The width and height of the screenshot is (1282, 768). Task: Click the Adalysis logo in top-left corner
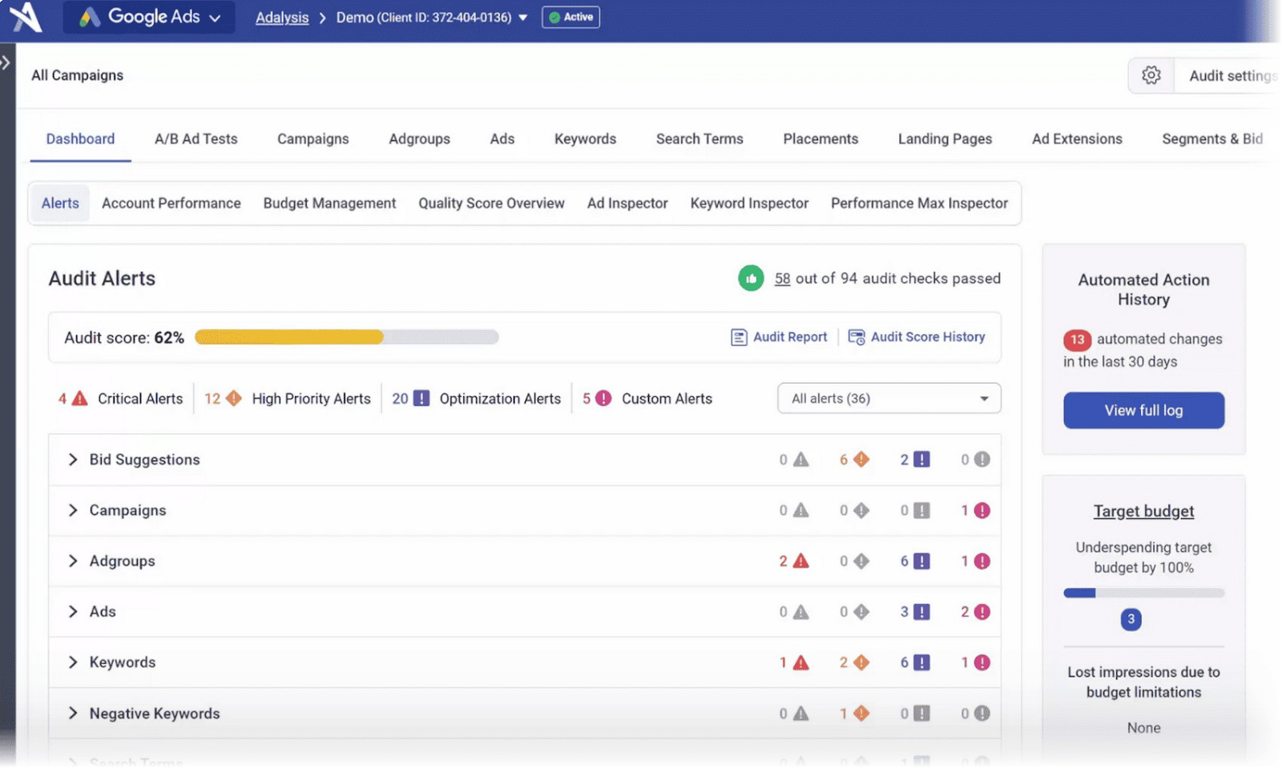[x=25, y=17]
